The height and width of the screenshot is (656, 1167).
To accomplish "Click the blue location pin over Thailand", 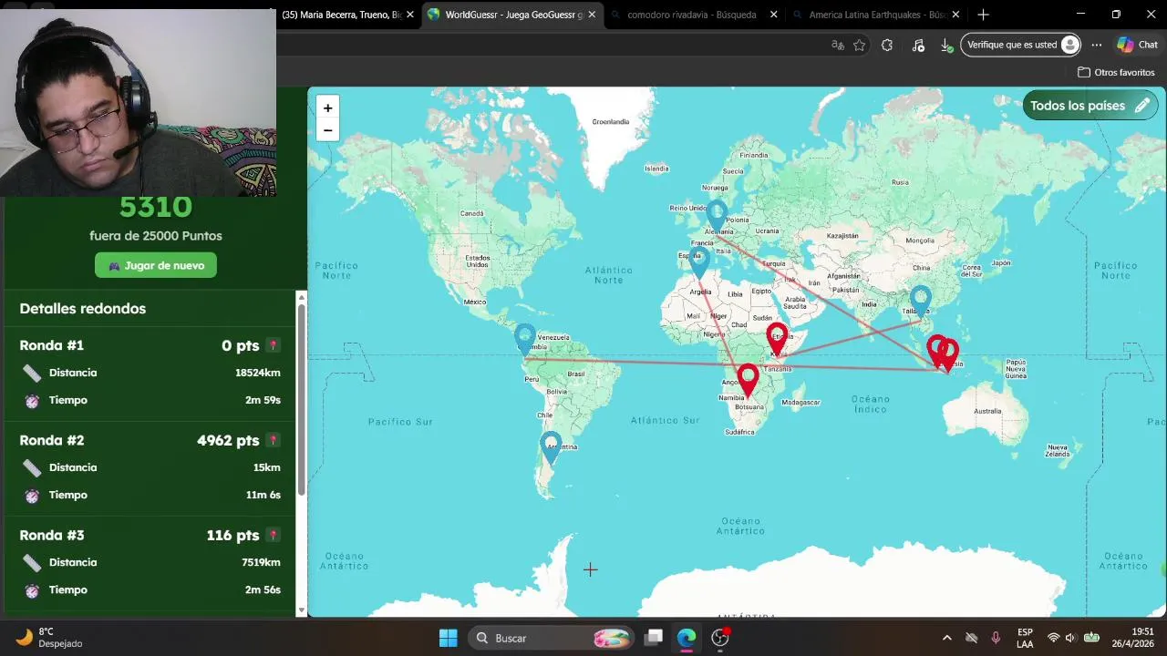I will (x=920, y=302).
